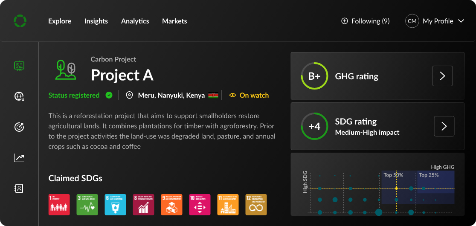Open the globe temperature sidebar icon
The image size is (476, 226).
point(19,97)
